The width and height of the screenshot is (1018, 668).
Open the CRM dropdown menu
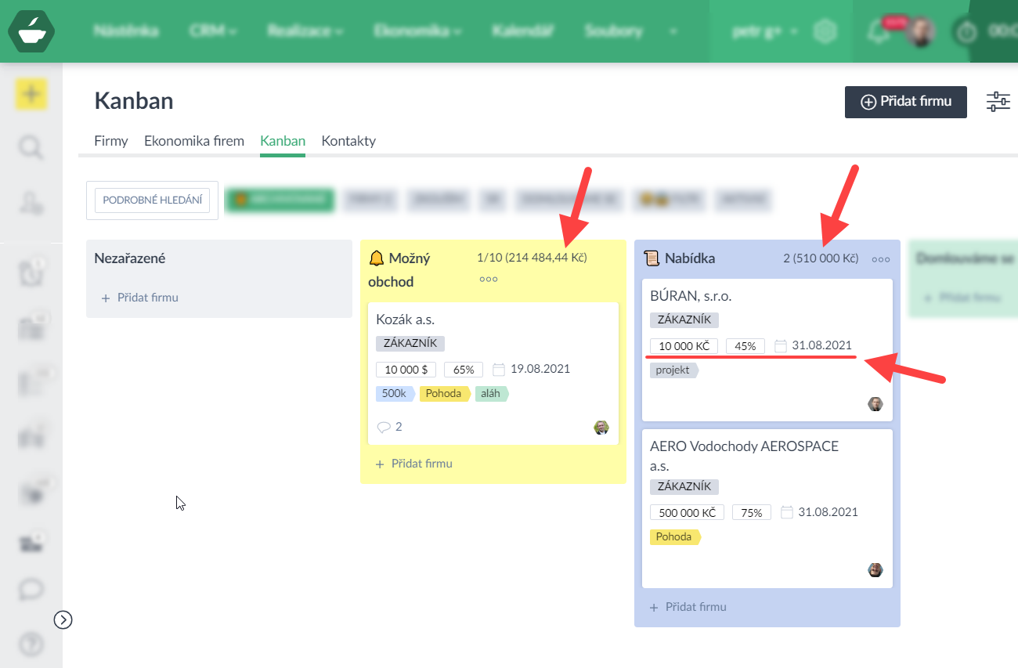pyautogui.click(x=212, y=31)
